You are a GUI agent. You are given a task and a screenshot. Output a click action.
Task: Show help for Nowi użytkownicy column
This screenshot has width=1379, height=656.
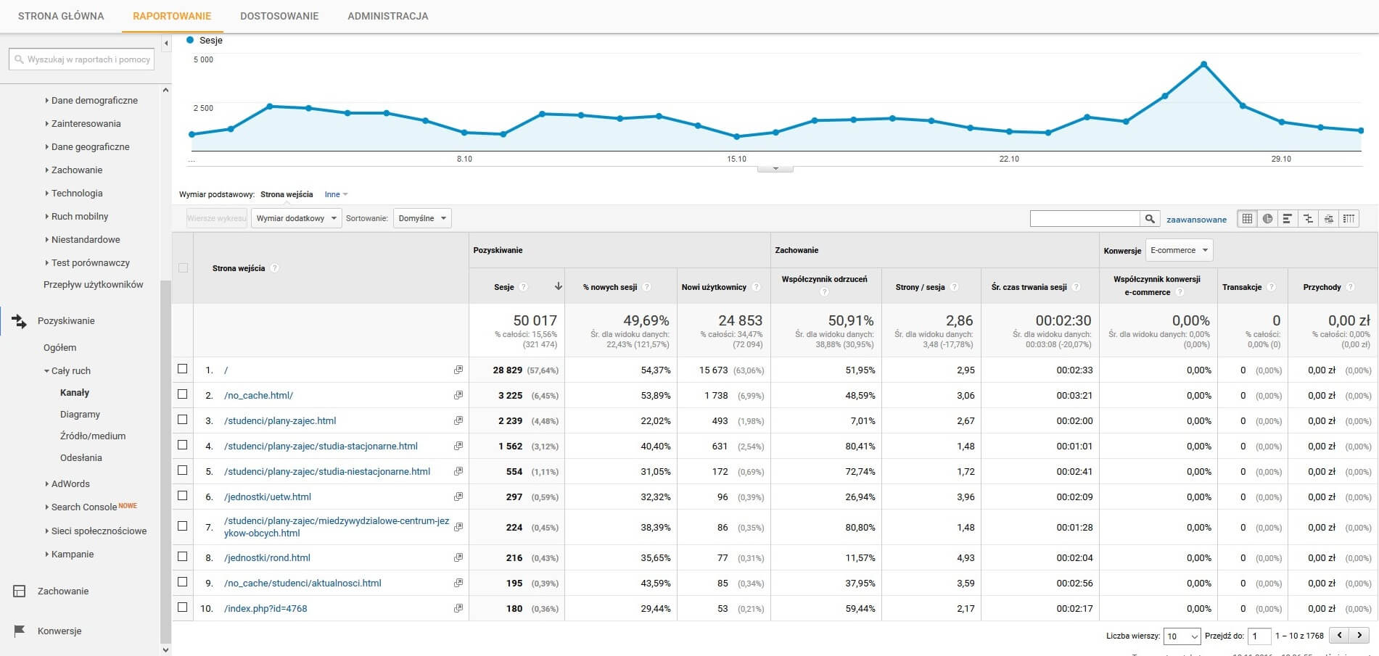coord(756,287)
